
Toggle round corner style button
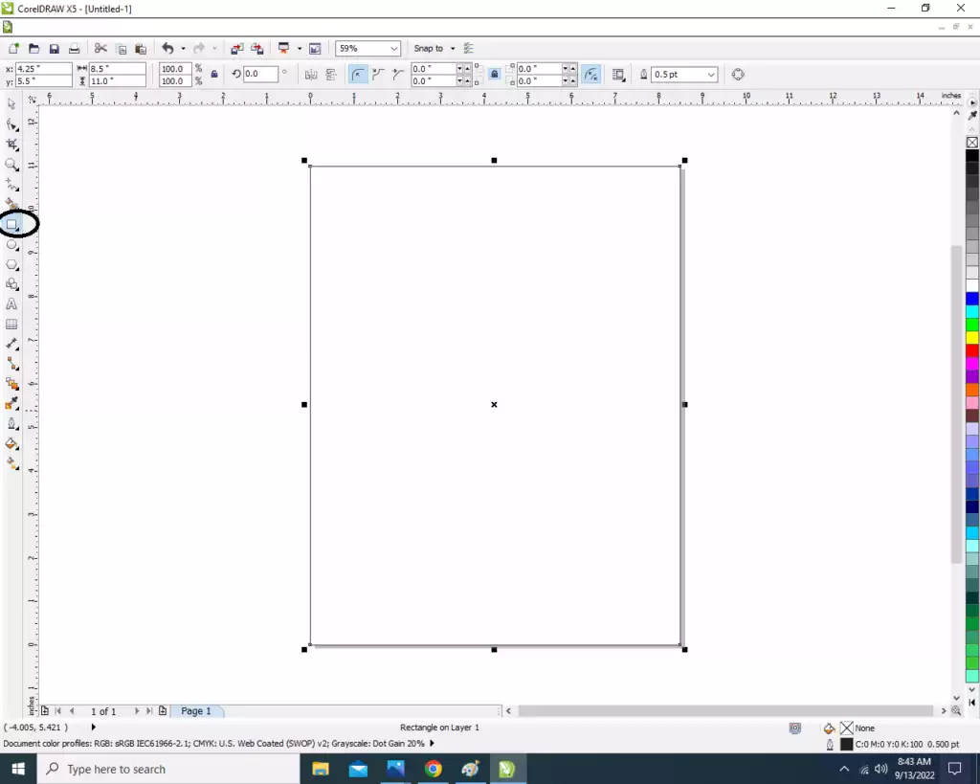358,75
